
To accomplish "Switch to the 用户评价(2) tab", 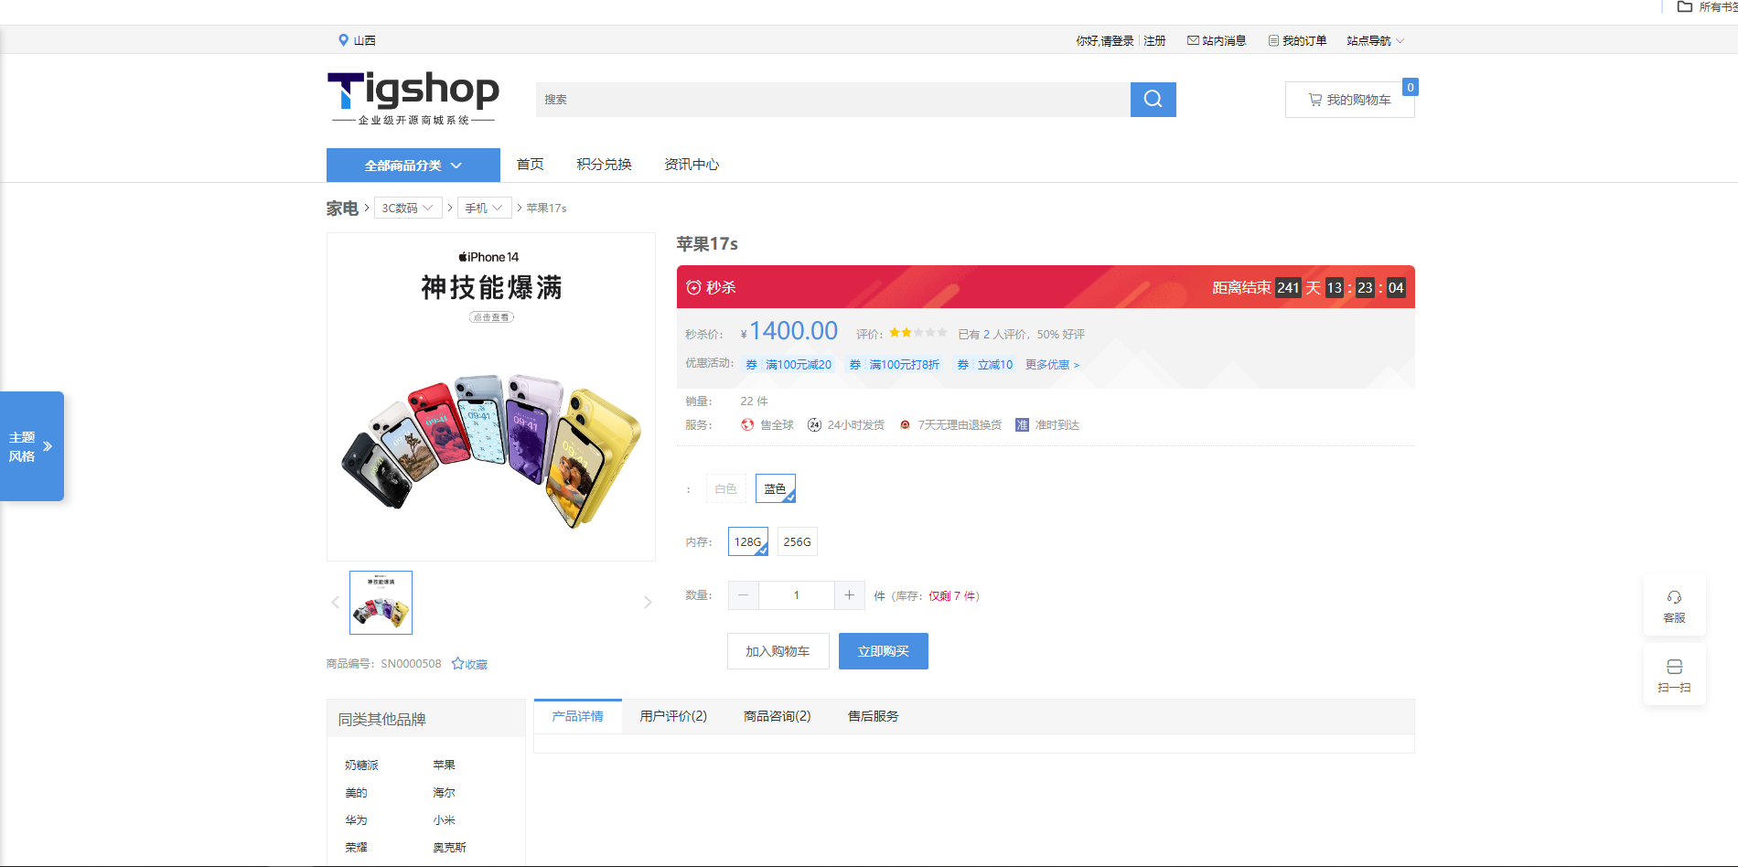I will pos(673,716).
